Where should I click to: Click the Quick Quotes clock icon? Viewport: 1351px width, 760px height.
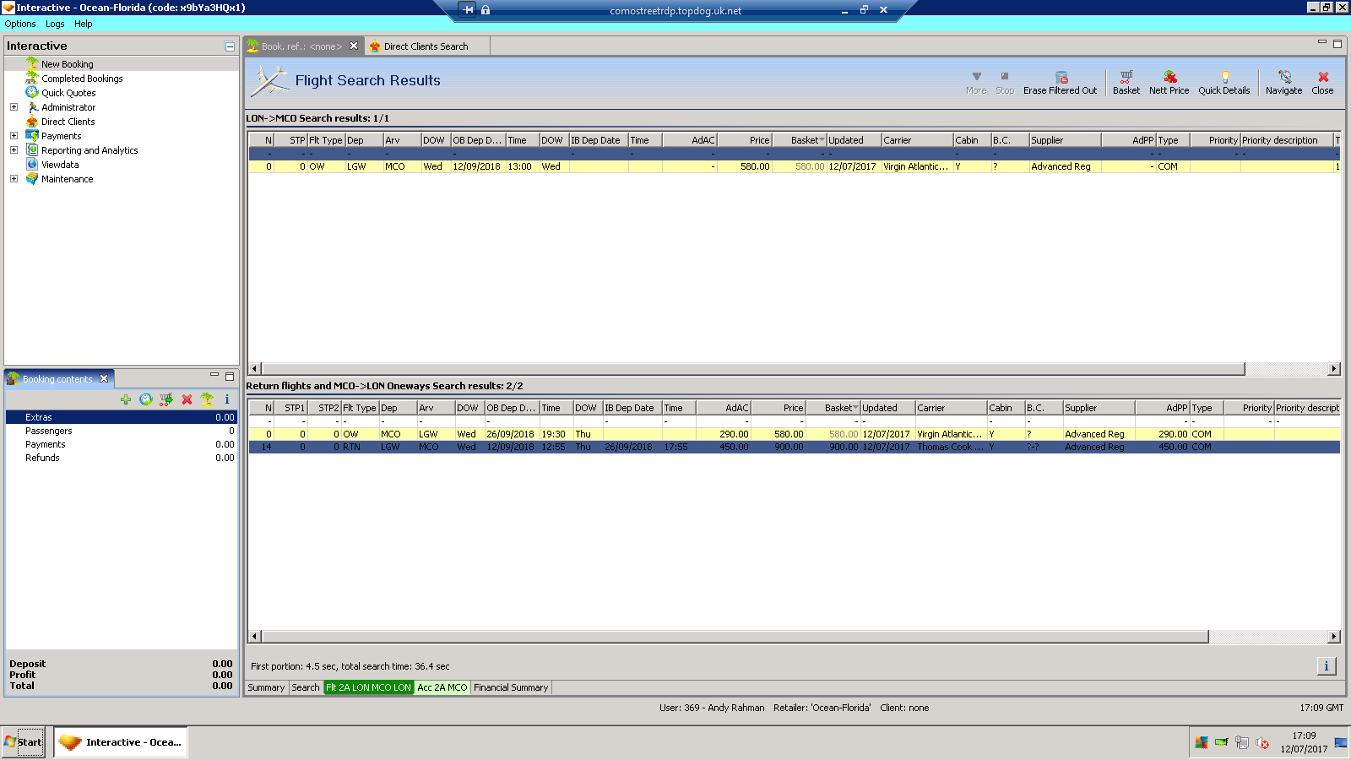click(x=32, y=93)
